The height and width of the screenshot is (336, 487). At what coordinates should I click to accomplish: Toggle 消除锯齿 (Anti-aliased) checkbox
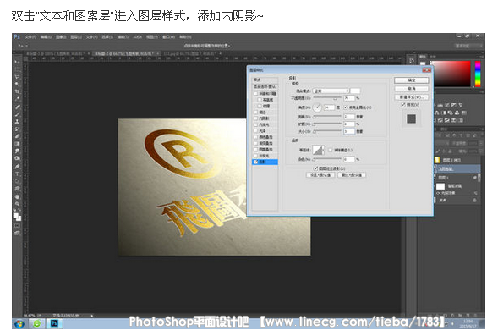(331, 150)
